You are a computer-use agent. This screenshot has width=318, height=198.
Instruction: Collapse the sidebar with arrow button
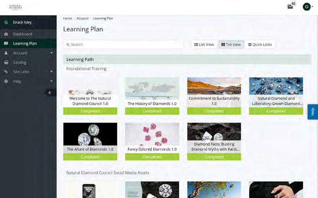coord(50,93)
